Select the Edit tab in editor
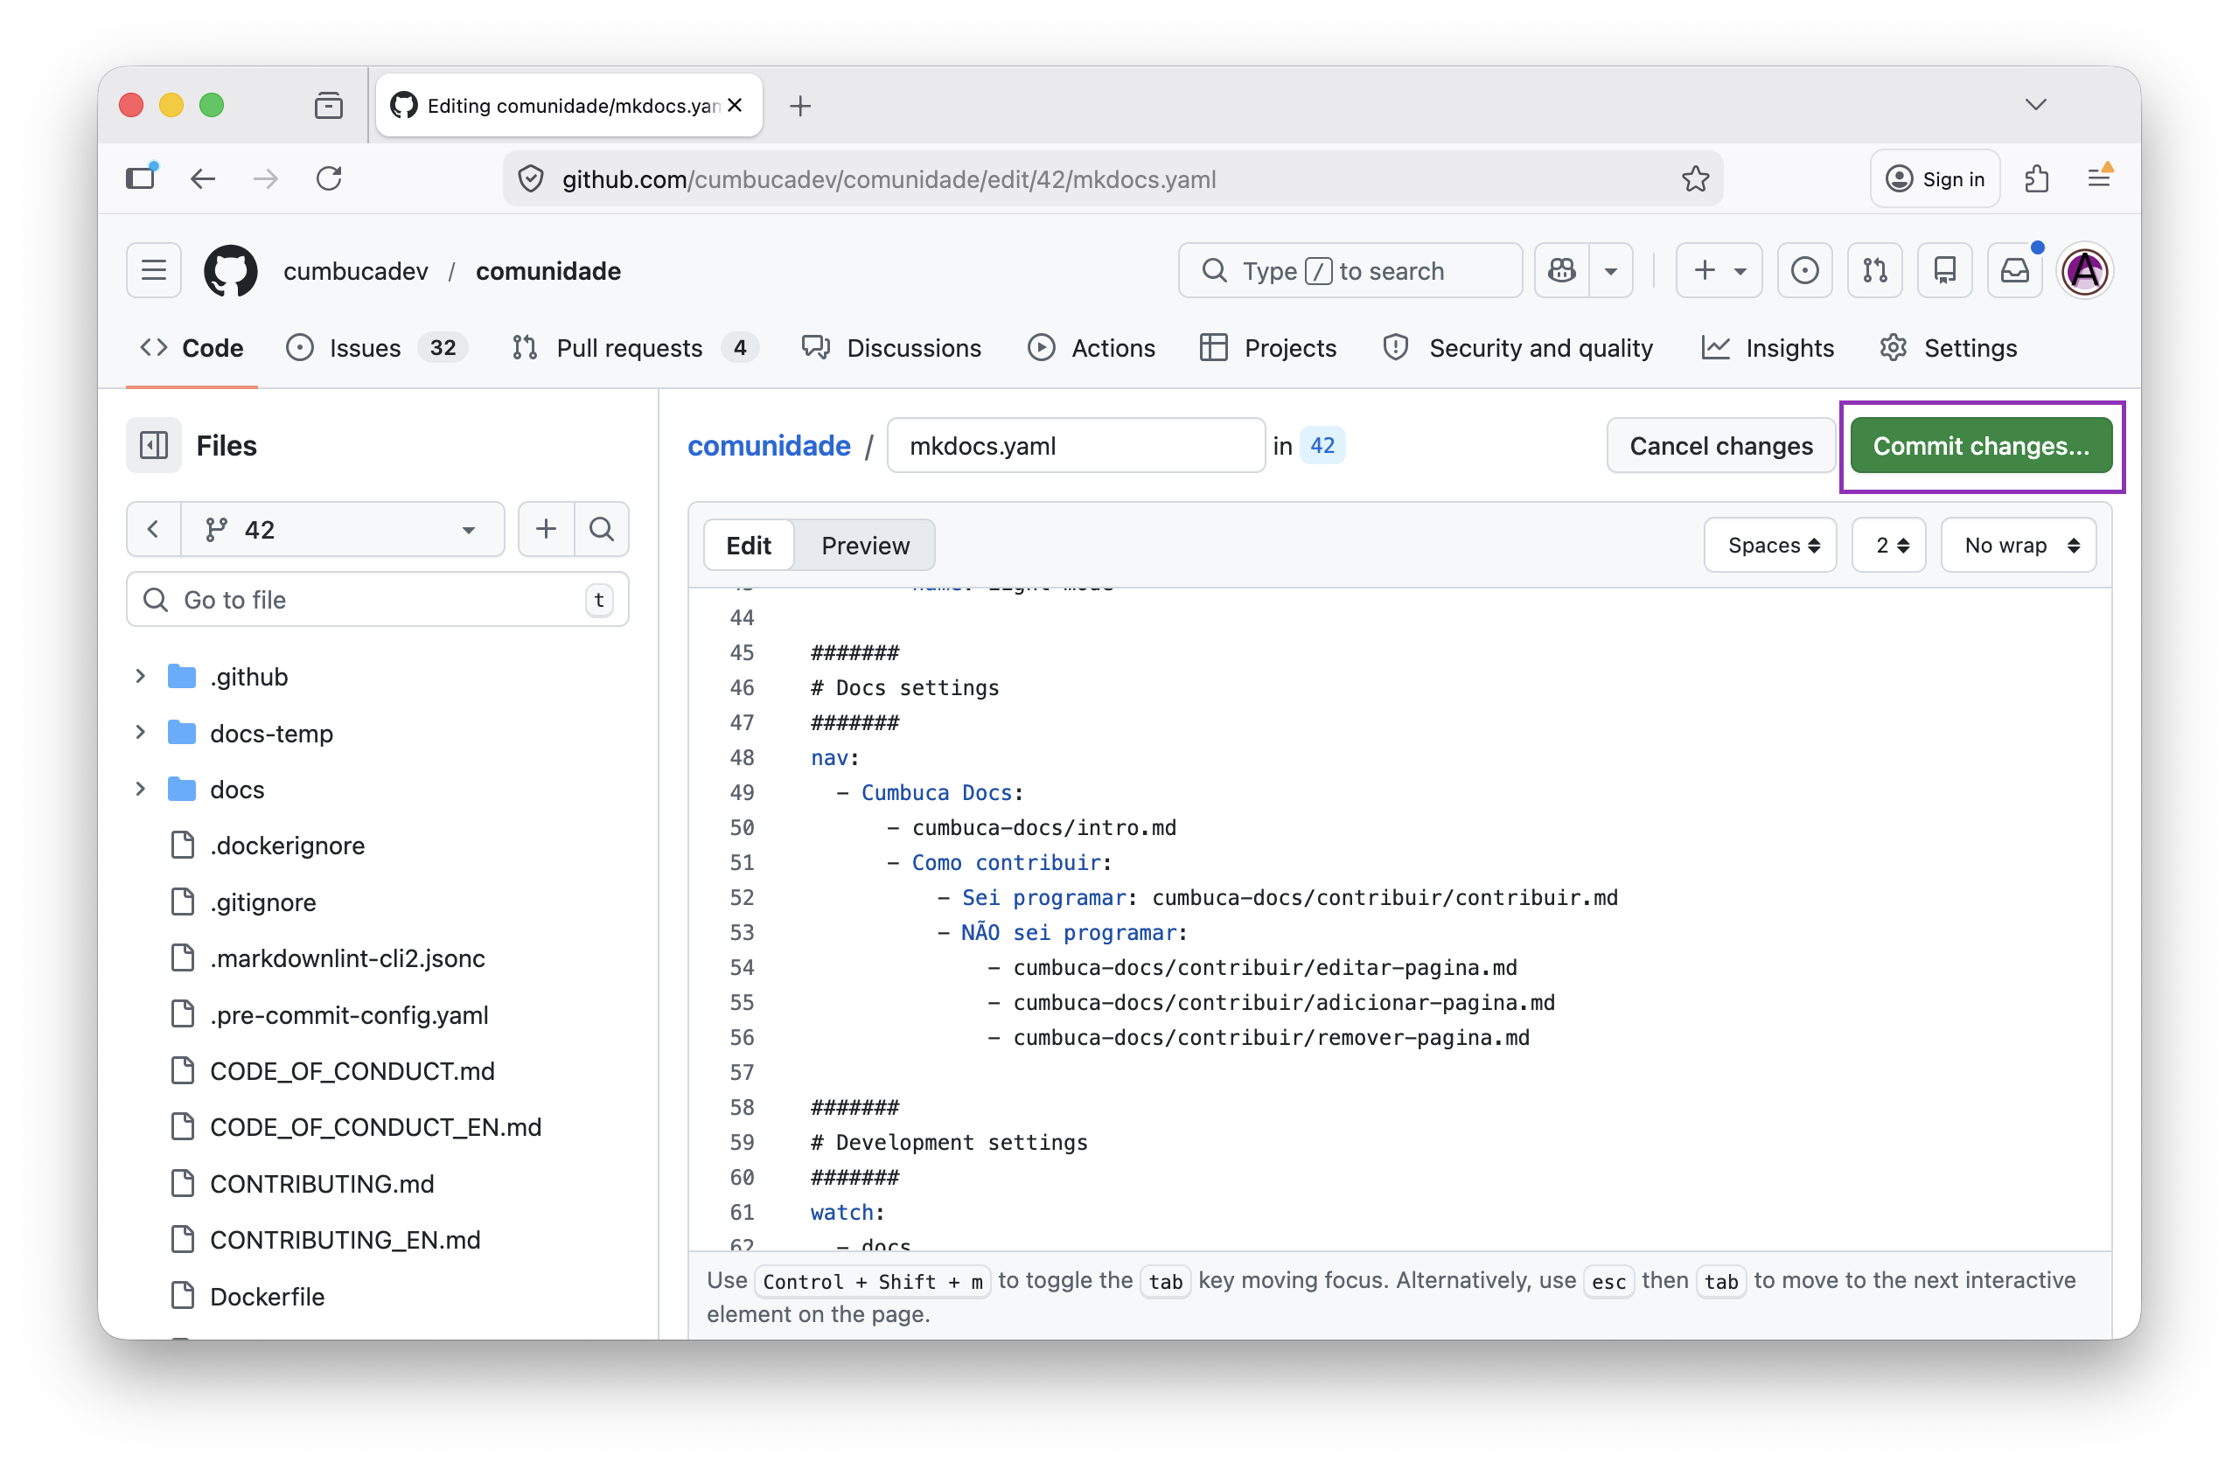Viewport: 2239px width, 1469px height. (x=748, y=546)
